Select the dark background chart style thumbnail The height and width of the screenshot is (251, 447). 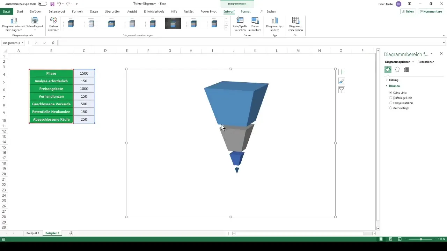click(173, 23)
